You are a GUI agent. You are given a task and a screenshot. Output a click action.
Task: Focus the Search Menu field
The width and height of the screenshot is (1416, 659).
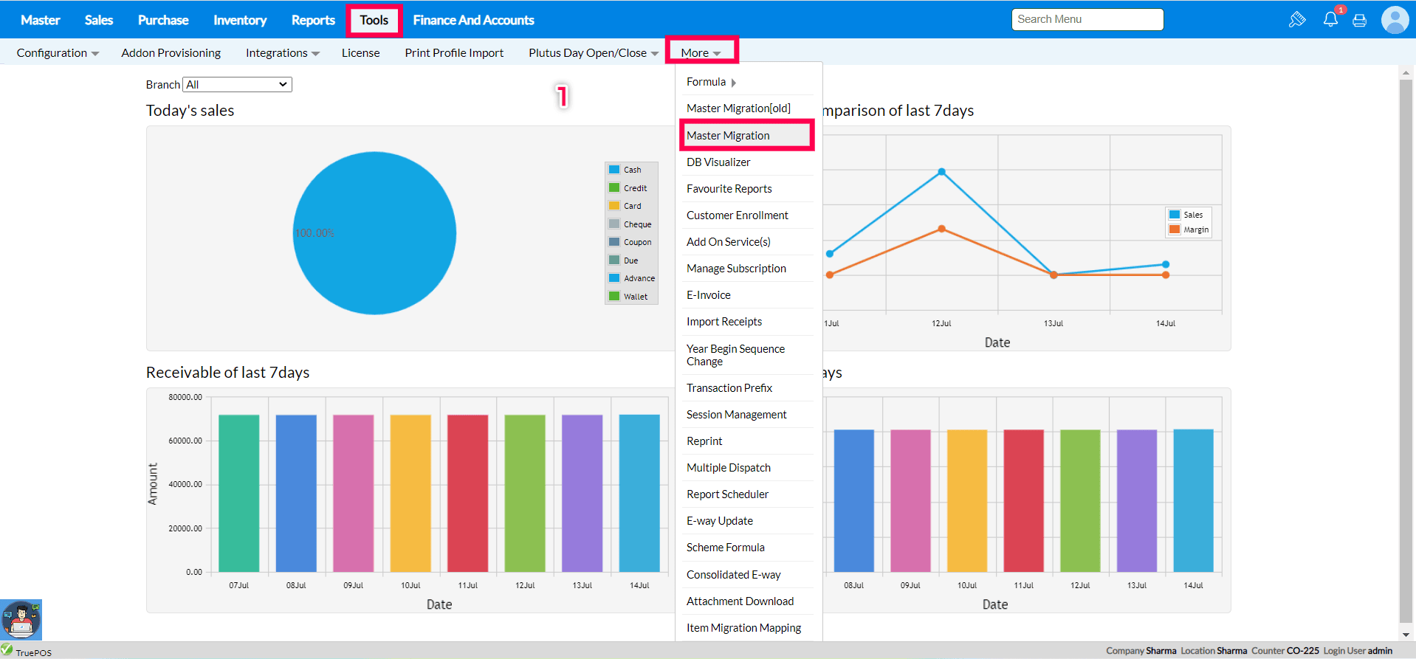tap(1087, 20)
